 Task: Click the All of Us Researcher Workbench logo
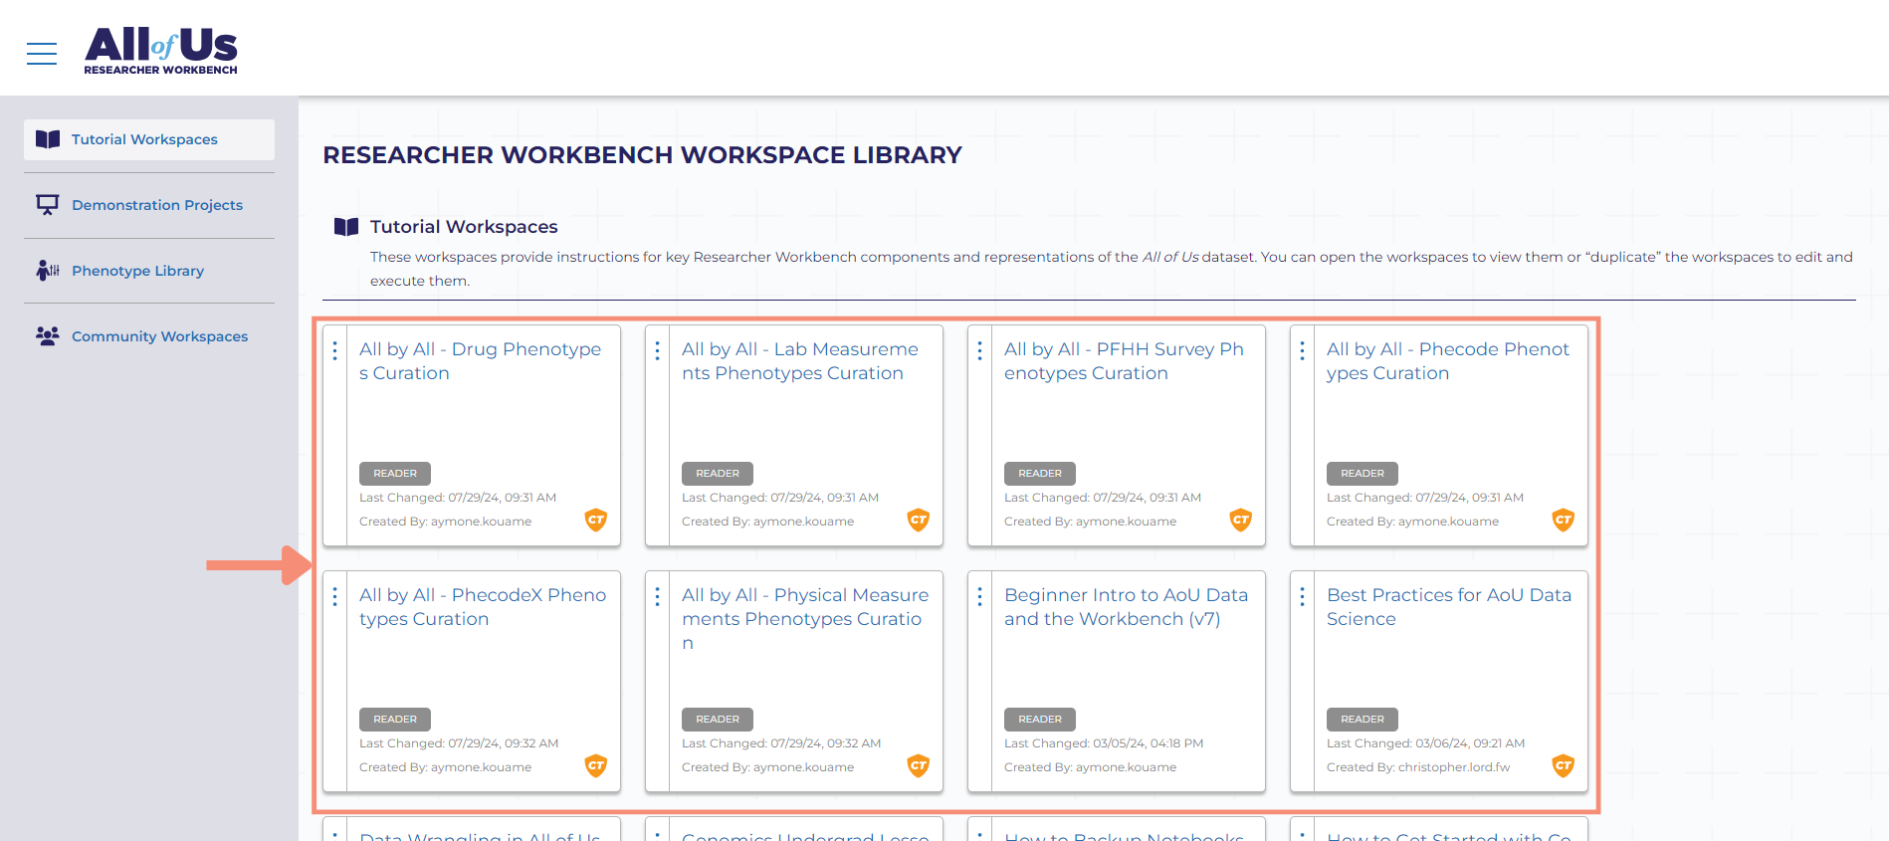coord(160,50)
